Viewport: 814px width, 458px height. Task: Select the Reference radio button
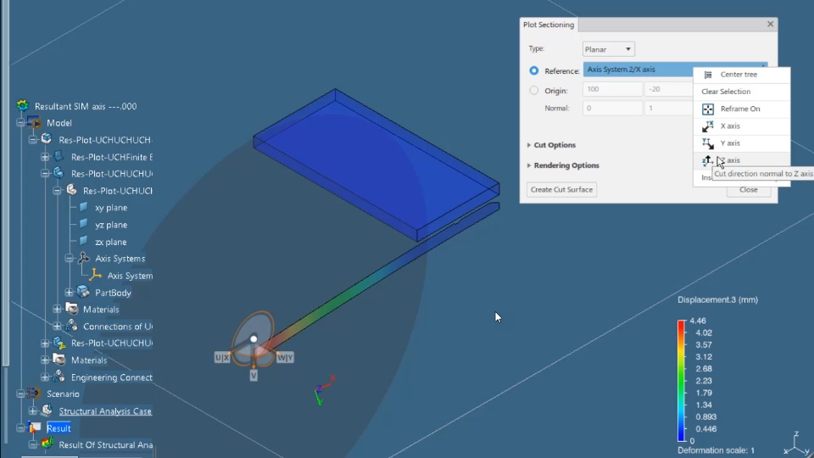point(533,70)
